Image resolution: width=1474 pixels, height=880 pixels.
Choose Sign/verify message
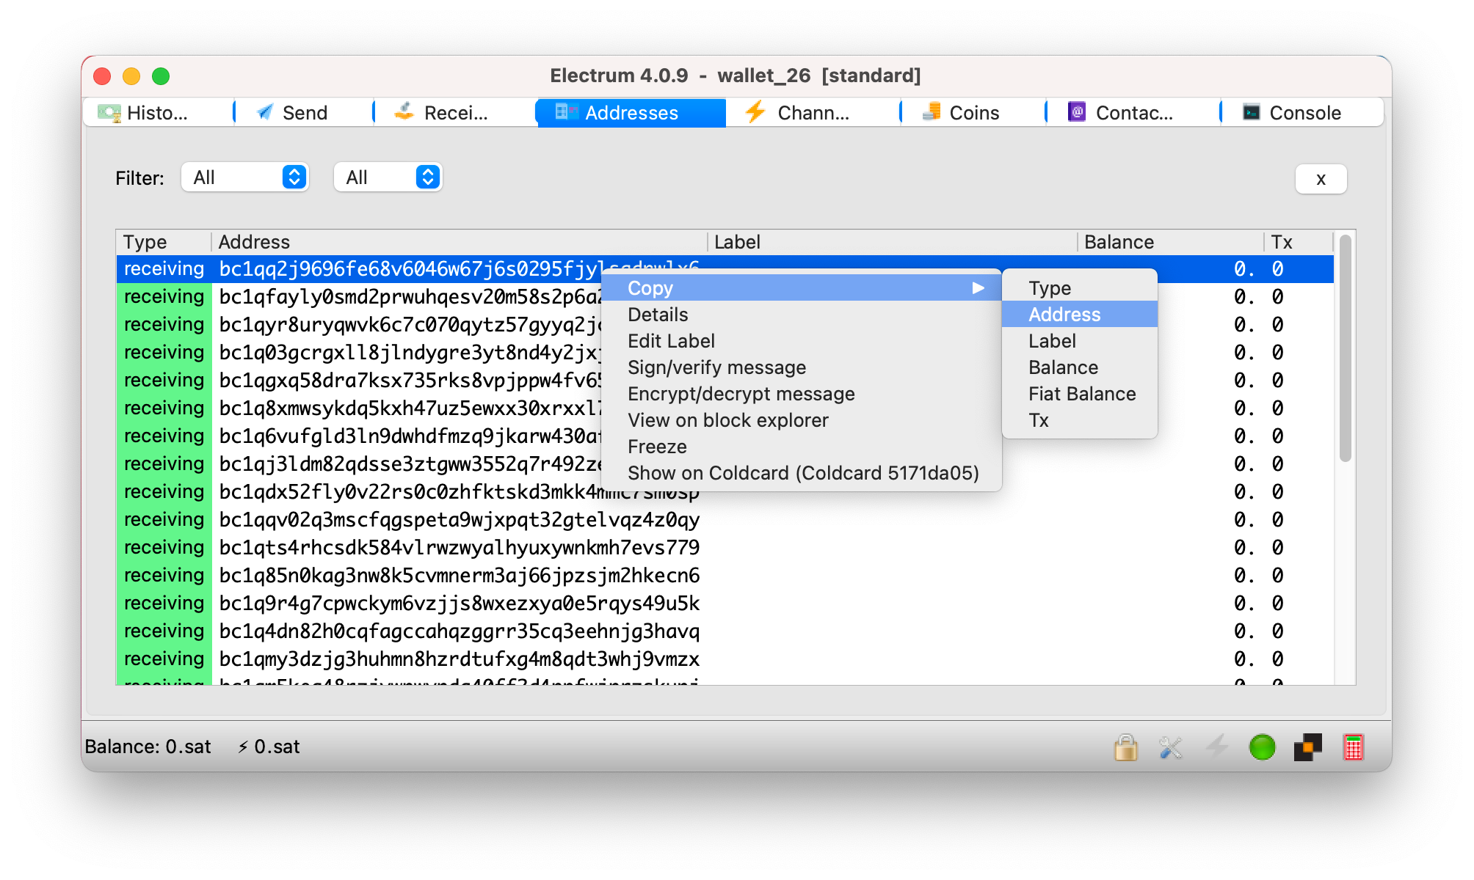click(801, 367)
